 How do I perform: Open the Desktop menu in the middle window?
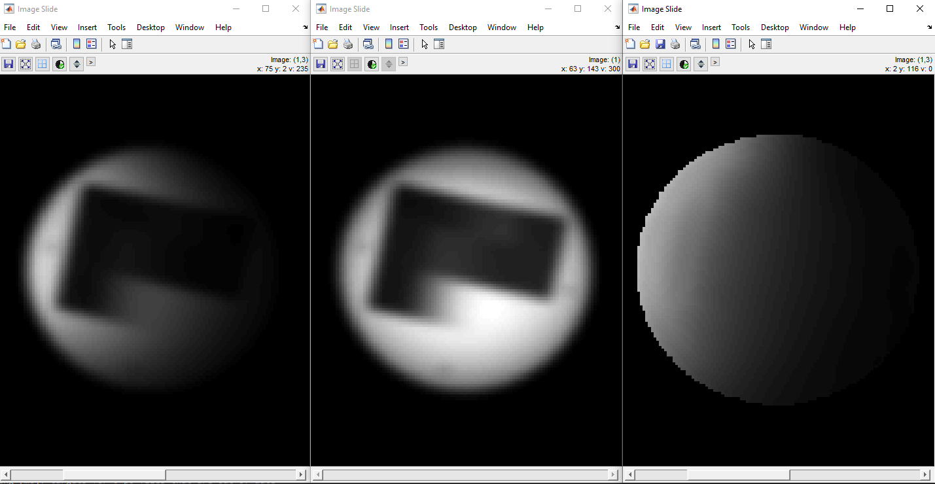point(463,27)
